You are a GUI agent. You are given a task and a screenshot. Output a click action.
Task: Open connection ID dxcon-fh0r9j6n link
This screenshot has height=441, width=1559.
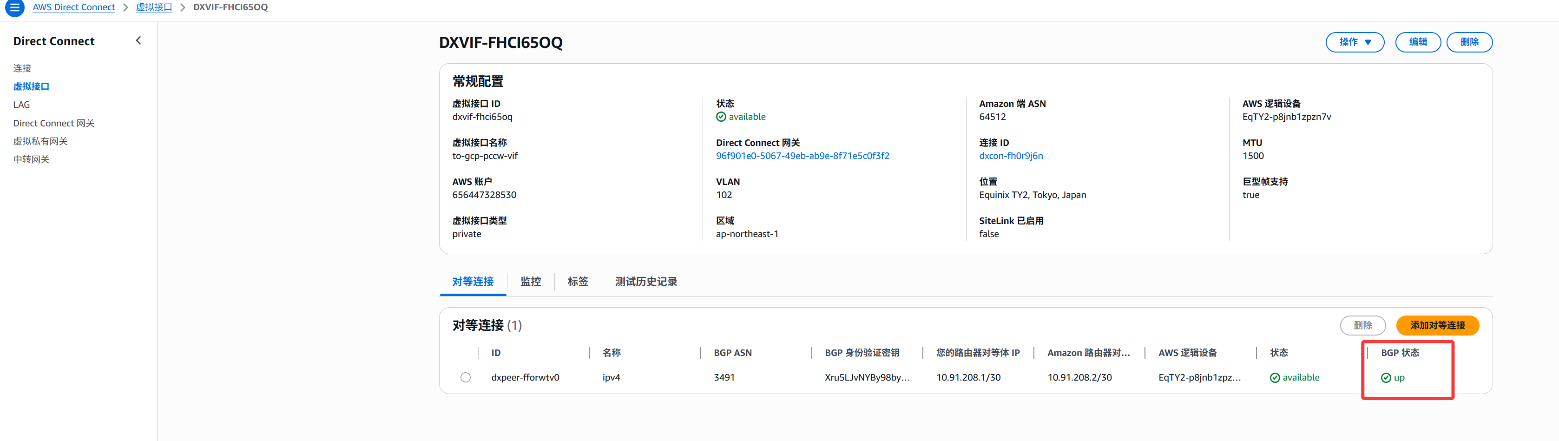[x=1011, y=156]
